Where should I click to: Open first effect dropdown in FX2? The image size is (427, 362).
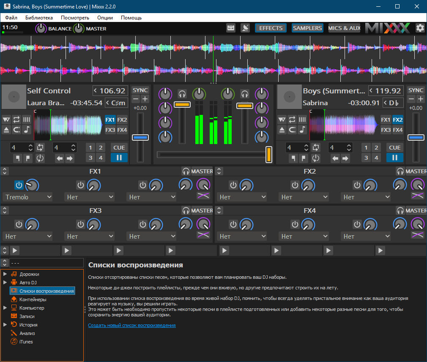click(242, 197)
